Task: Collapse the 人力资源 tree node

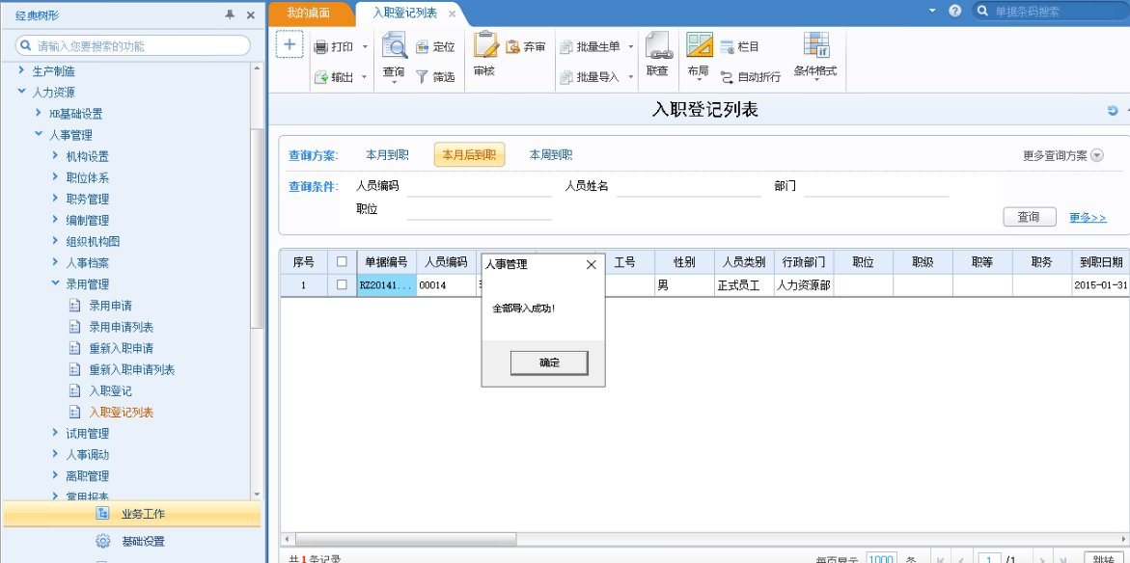Action: 21,92
